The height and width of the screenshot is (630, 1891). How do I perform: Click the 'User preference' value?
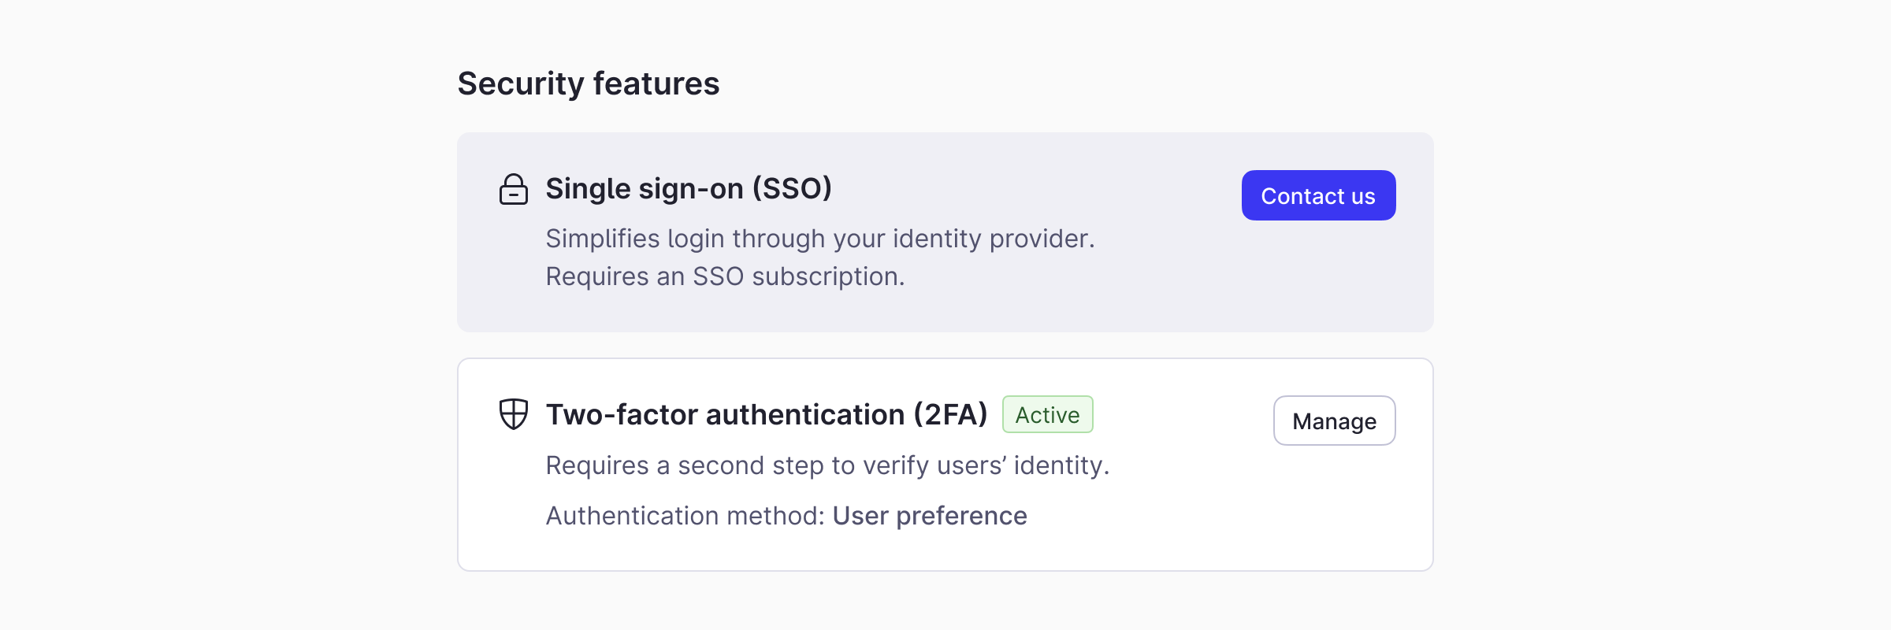coord(930,516)
